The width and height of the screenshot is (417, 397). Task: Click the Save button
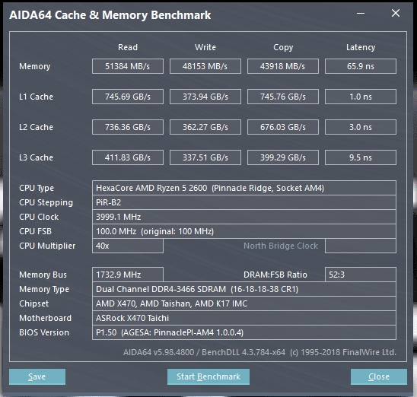point(37,376)
